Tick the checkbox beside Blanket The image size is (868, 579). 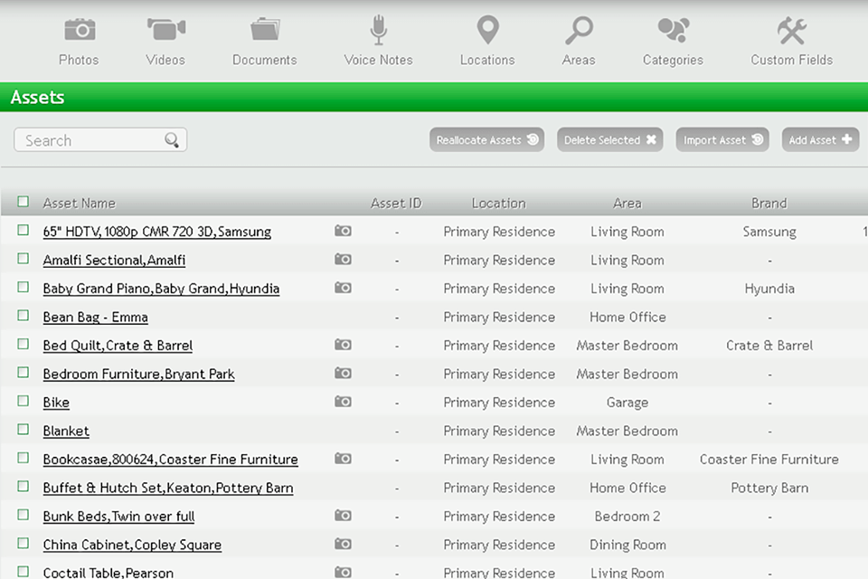[24, 431]
